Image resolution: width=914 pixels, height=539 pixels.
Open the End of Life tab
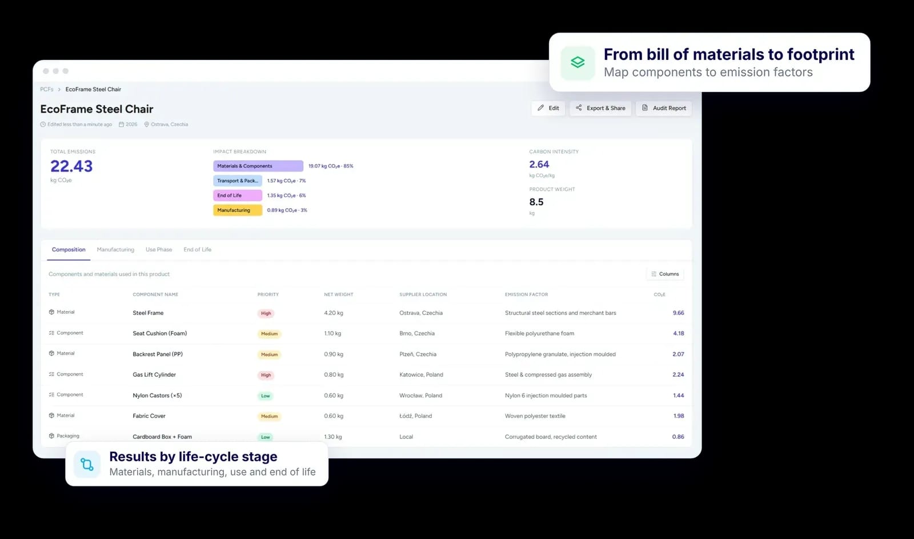197,250
